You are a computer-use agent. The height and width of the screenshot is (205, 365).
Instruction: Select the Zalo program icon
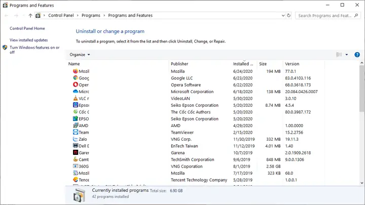click(x=76, y=139)
